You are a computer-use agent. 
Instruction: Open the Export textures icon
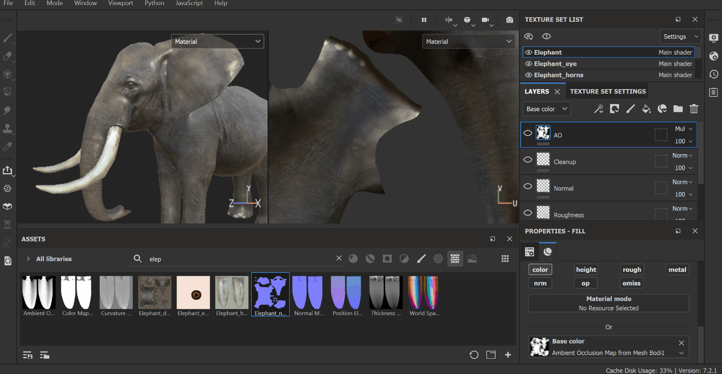[7, 171]
